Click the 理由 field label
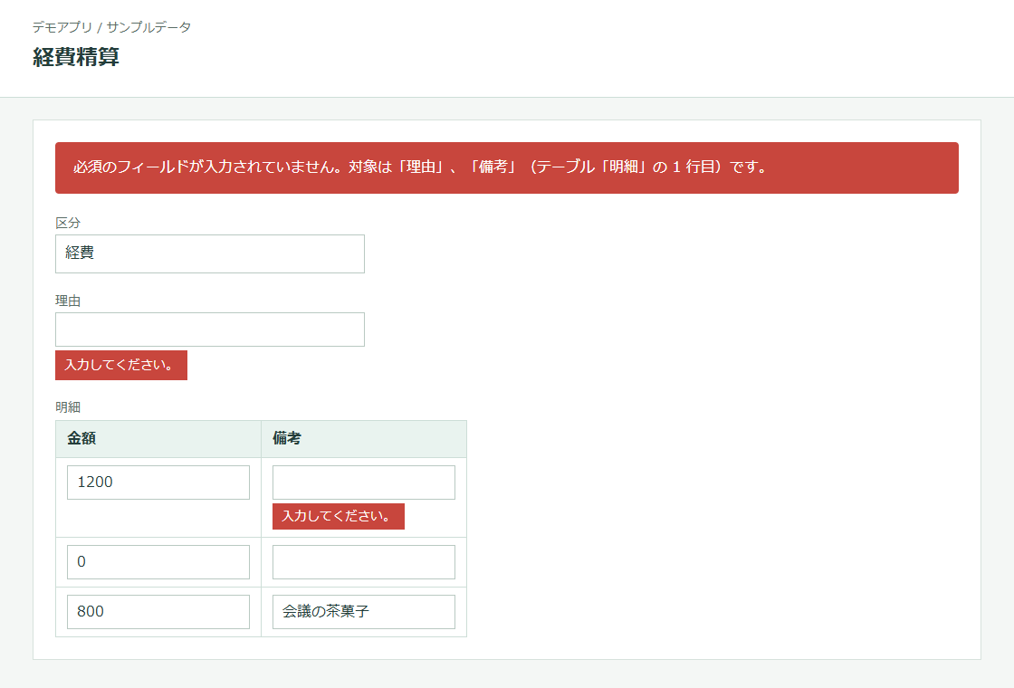 [x=68, y=301]
